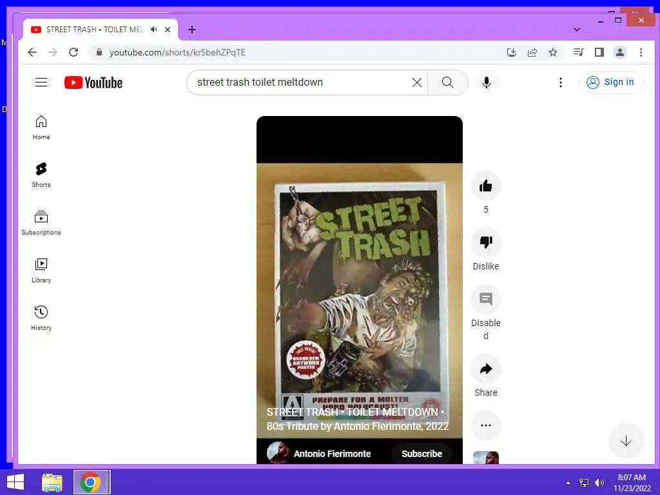
Task: View site information via the lock icon
Action: 99,52
